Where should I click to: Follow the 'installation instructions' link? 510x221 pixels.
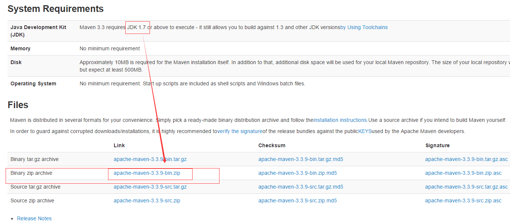341,120
